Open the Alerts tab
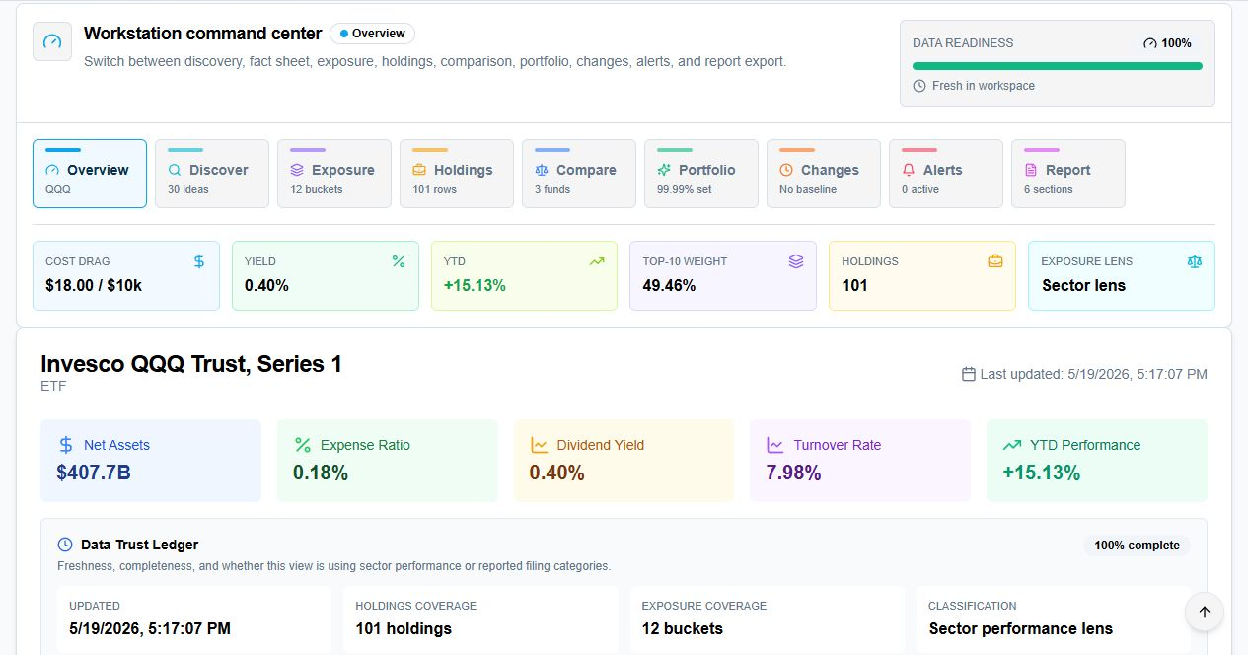 click(x=946, y=174)
